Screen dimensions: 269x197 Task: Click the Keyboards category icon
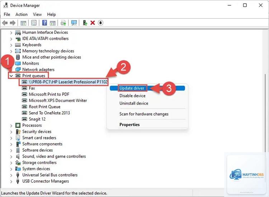click(x=18, y=45)
